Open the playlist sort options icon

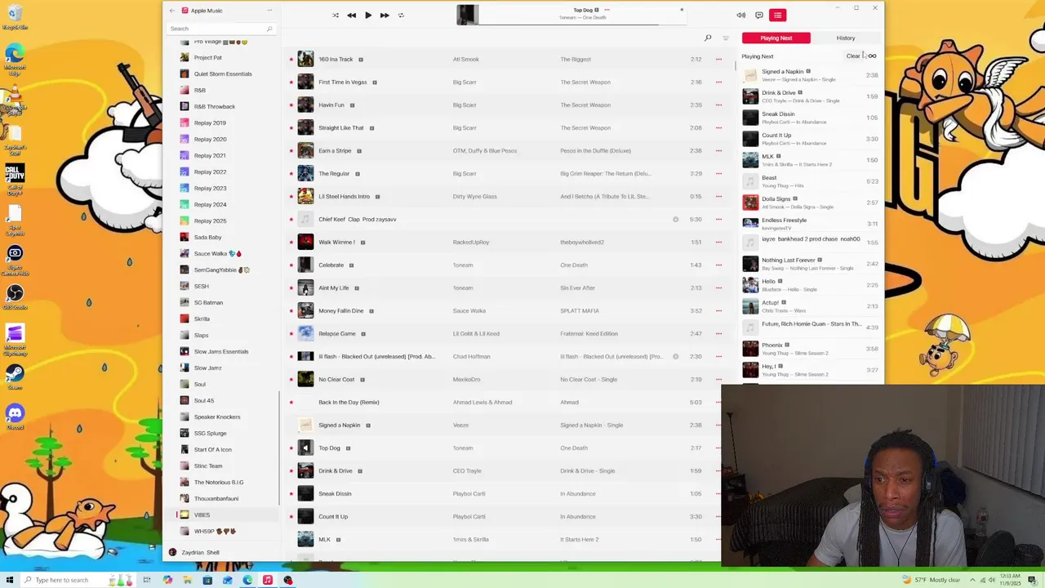[726, 38]
